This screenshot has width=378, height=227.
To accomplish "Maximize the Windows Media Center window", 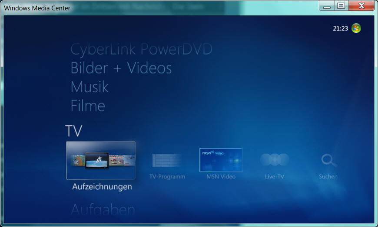I will (x=341, y=6).
